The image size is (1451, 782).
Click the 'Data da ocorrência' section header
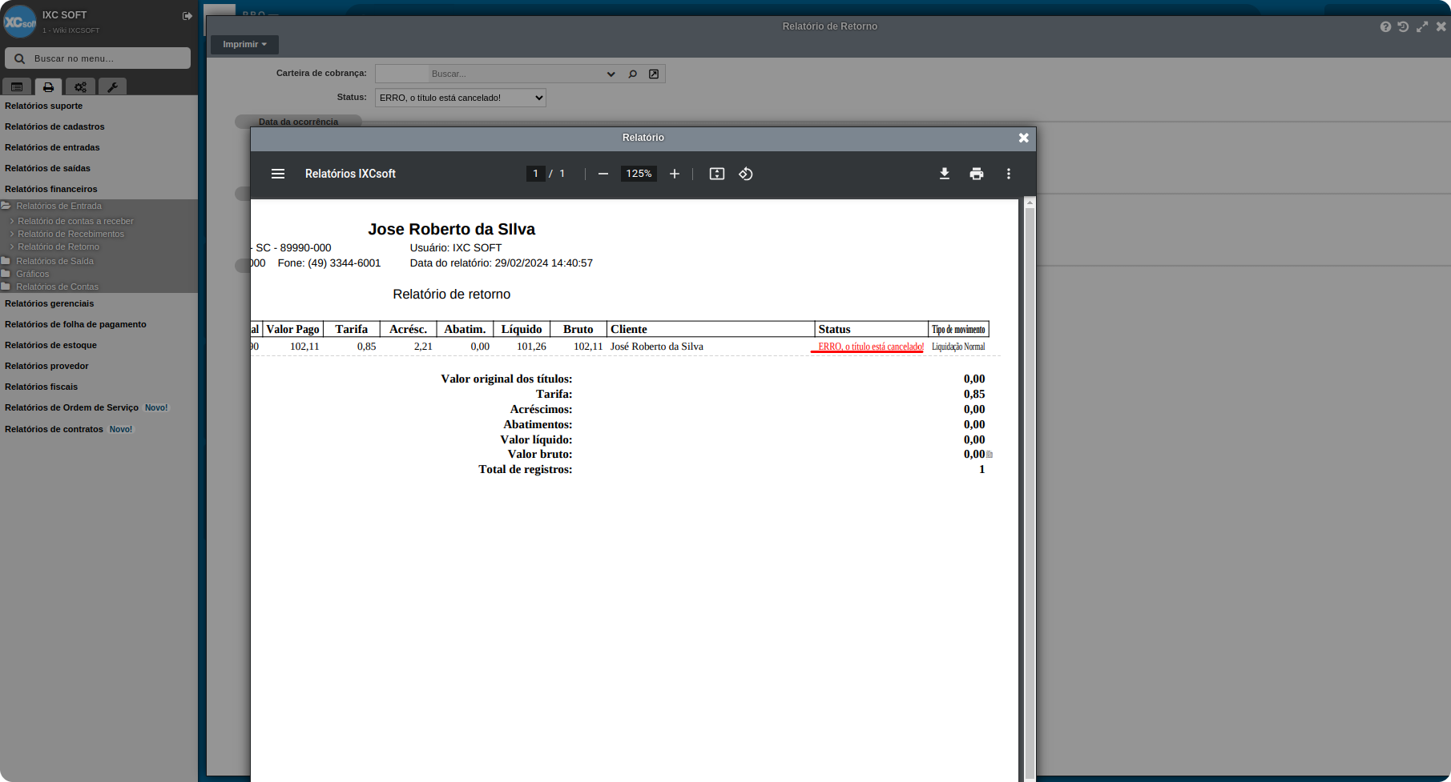pyautogui.click(x=298, y=122)
